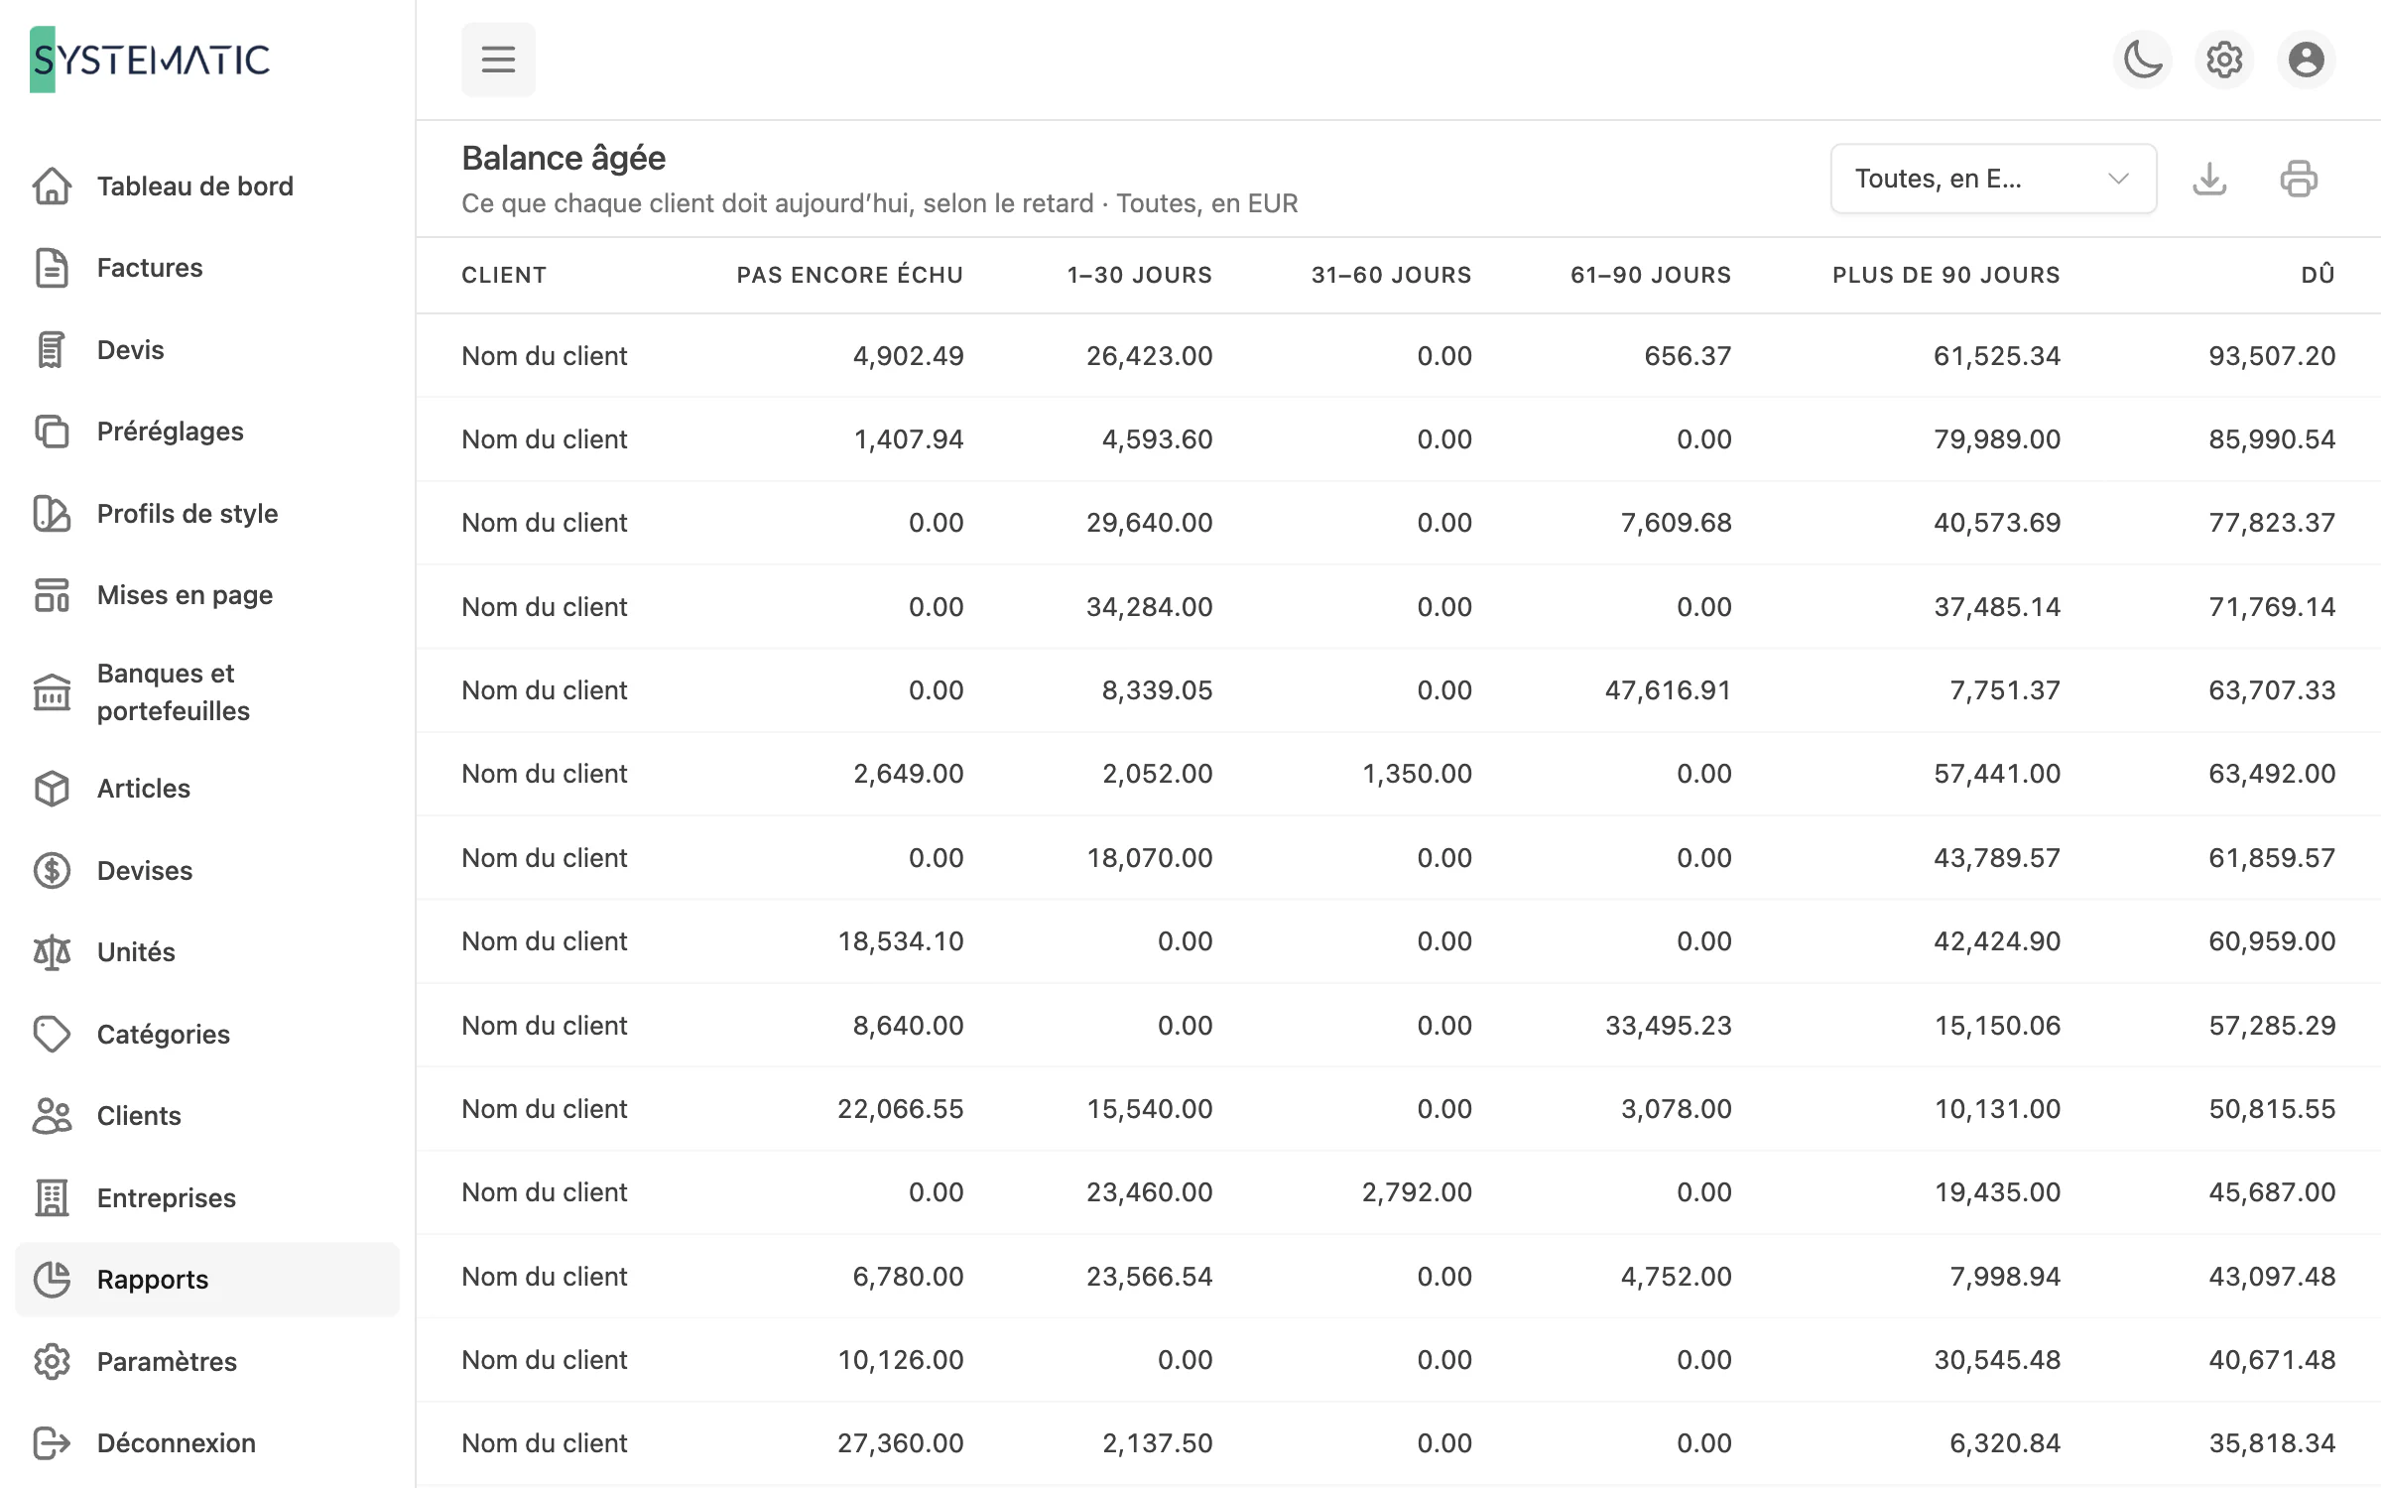This screenshot has width=2381, height=1488.
Task: Click the house icon for Tableau de bord
Action: 52,186
